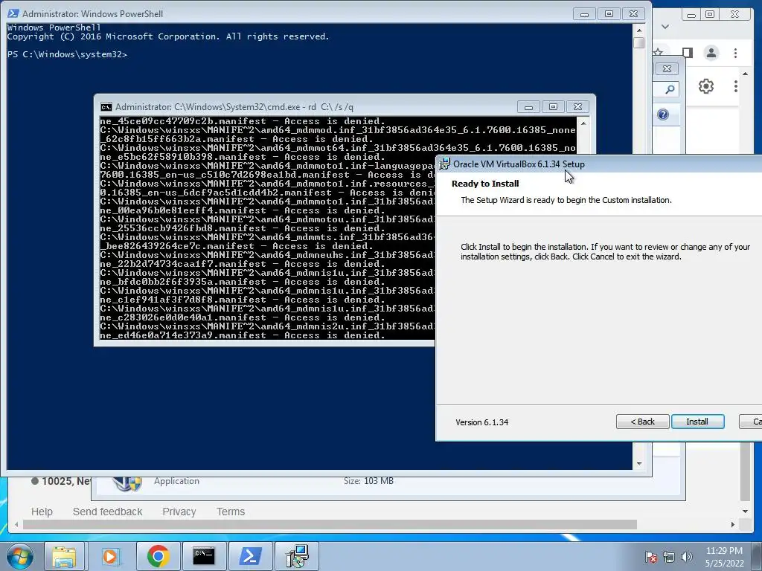762x571 pixels.
Task: Open File Explorer from the taskbar
Action: click(x=64, y=556)
